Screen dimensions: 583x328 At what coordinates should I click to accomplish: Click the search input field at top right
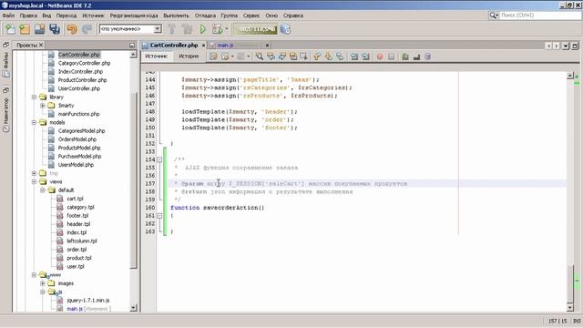click(x=539, y=15)
